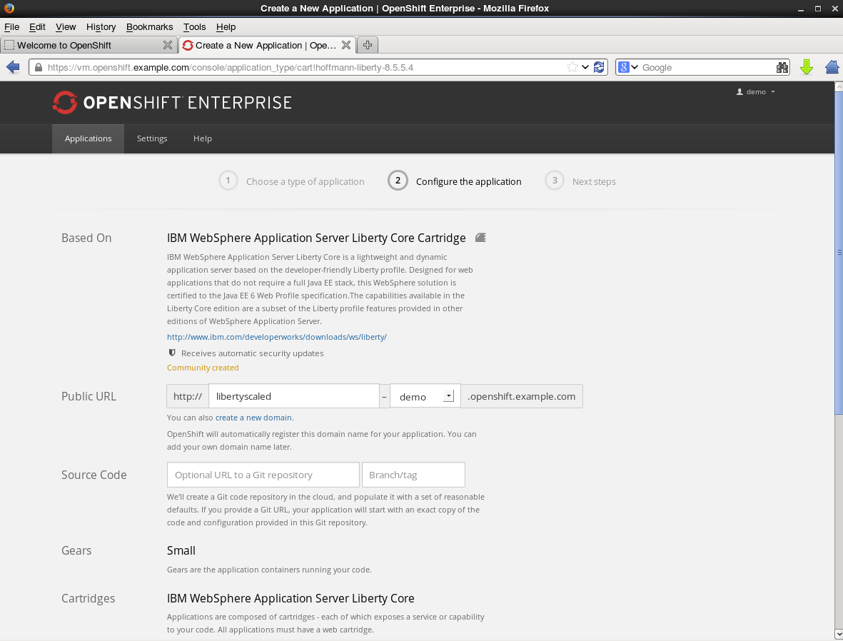Click the libertyscaled application name field
843x641 pixels.
coord(294,396)
